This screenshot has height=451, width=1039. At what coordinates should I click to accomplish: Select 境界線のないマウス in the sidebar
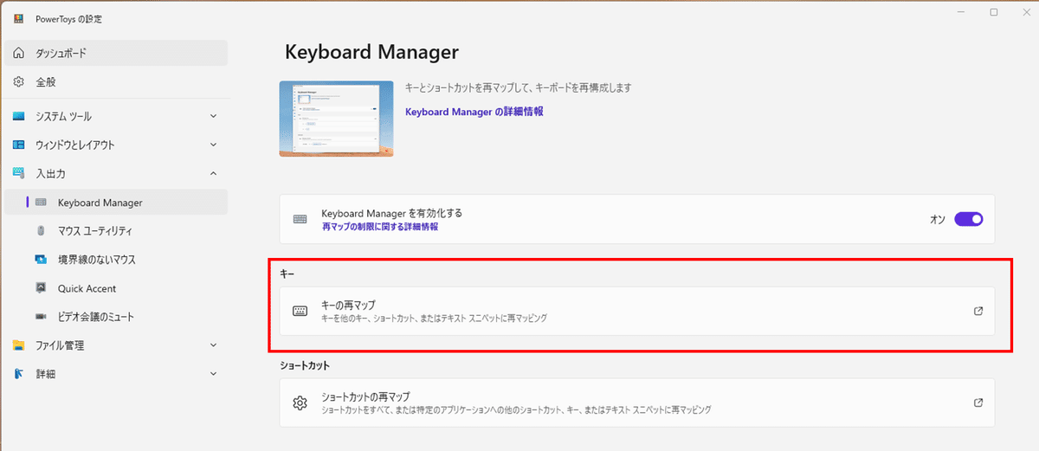[116, 260]
